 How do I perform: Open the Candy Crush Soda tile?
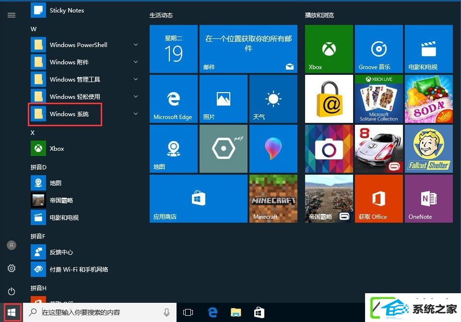(429, 99)
